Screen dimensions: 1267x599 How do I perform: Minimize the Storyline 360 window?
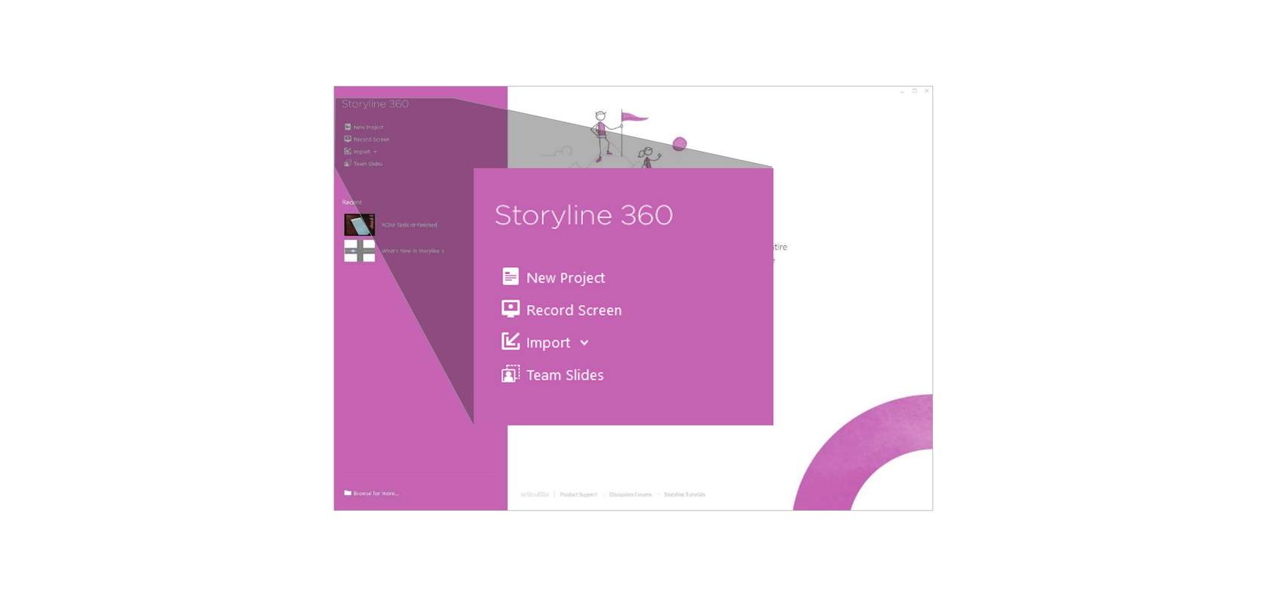click(x=902, y=91)
